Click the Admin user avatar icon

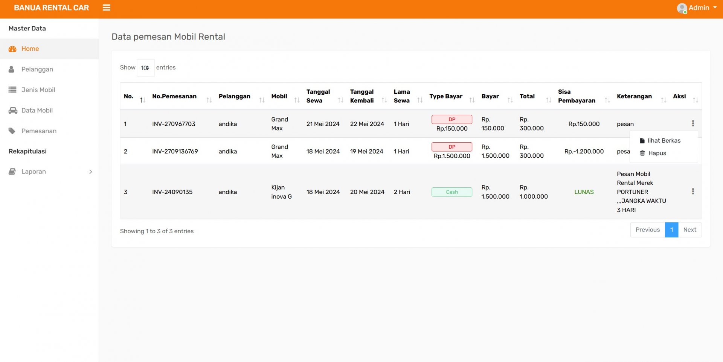pyautogui.click(x=682, y=8)
